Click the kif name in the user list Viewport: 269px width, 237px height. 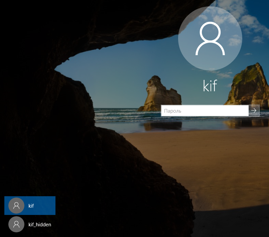(x=31, y=206)
